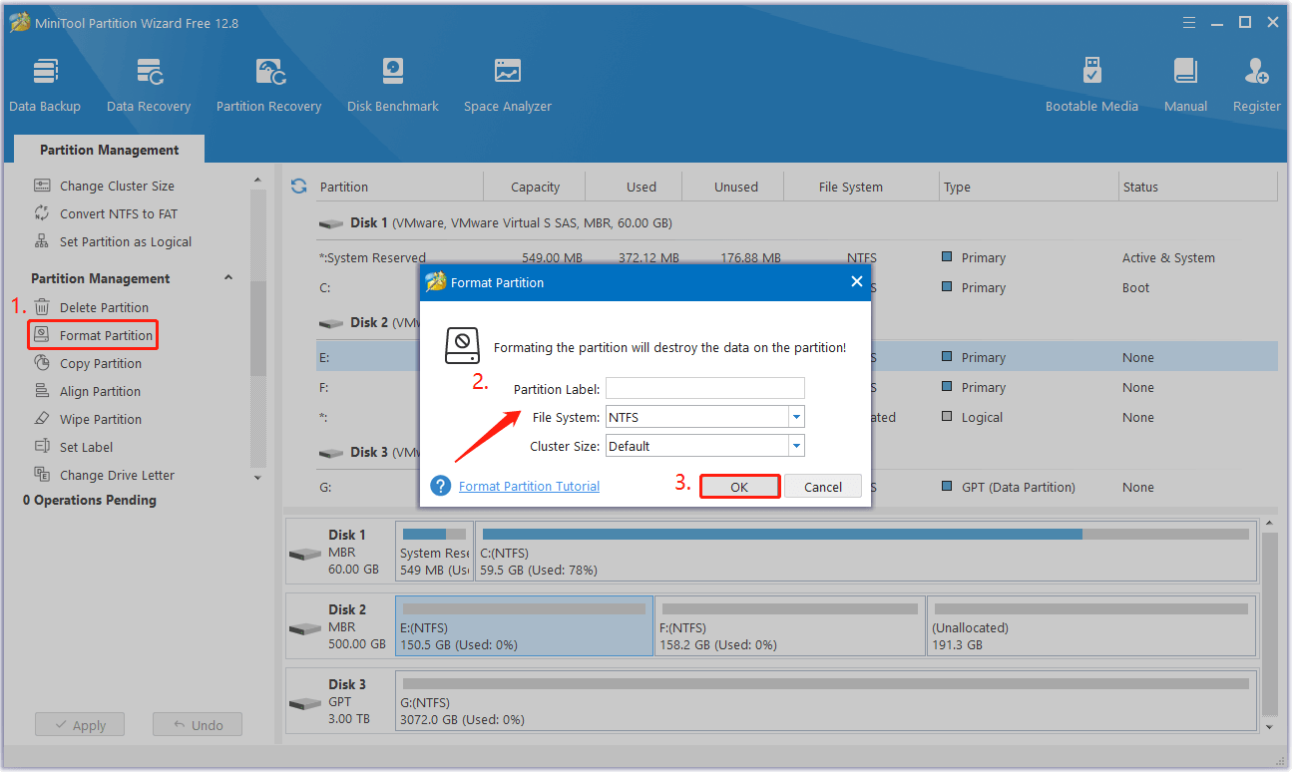This screenshot has width=1293, height=774.
Task: Open the Manual
Action: point(1185,86)
